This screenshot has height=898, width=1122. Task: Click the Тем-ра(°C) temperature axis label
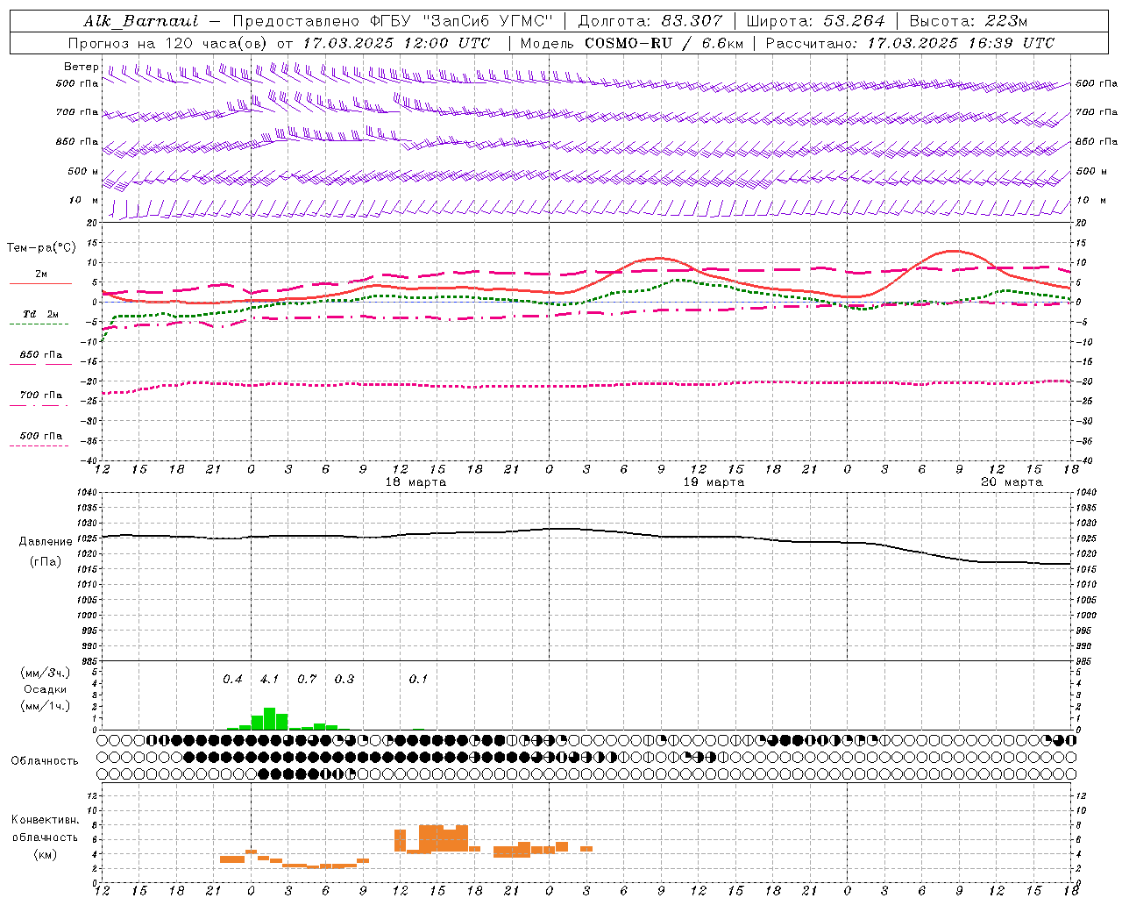[41, 248]
